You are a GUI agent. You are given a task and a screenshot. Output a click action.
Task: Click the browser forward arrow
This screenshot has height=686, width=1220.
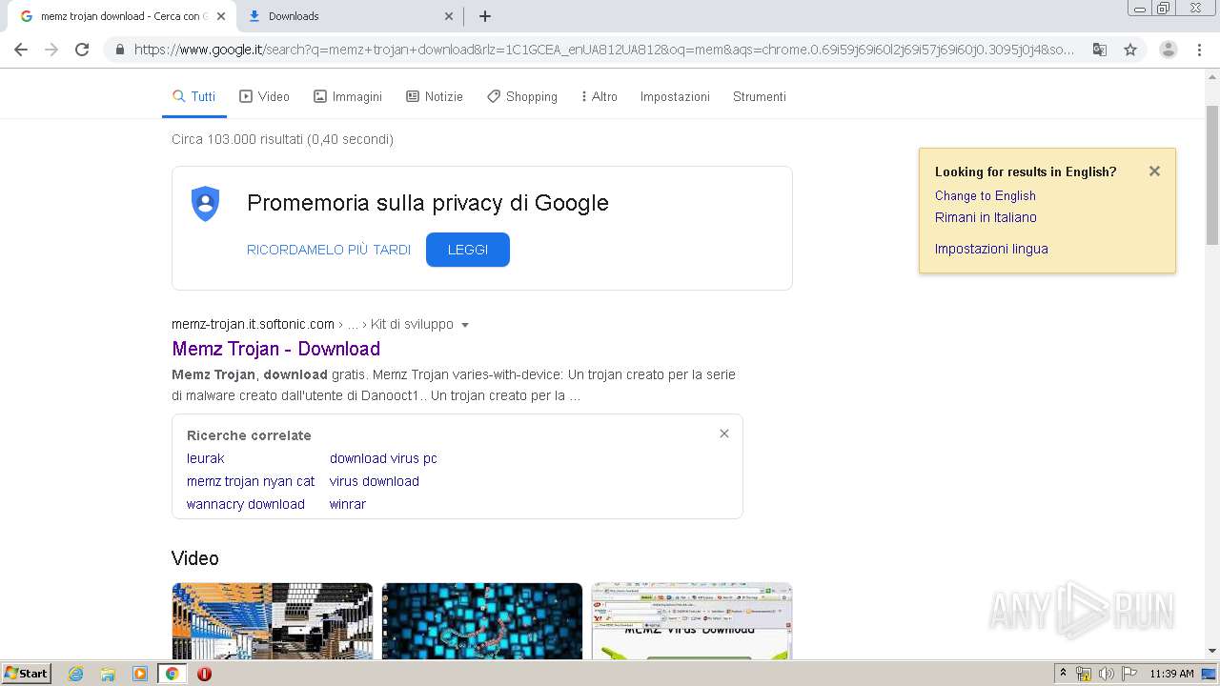click(x=51, y=50)
